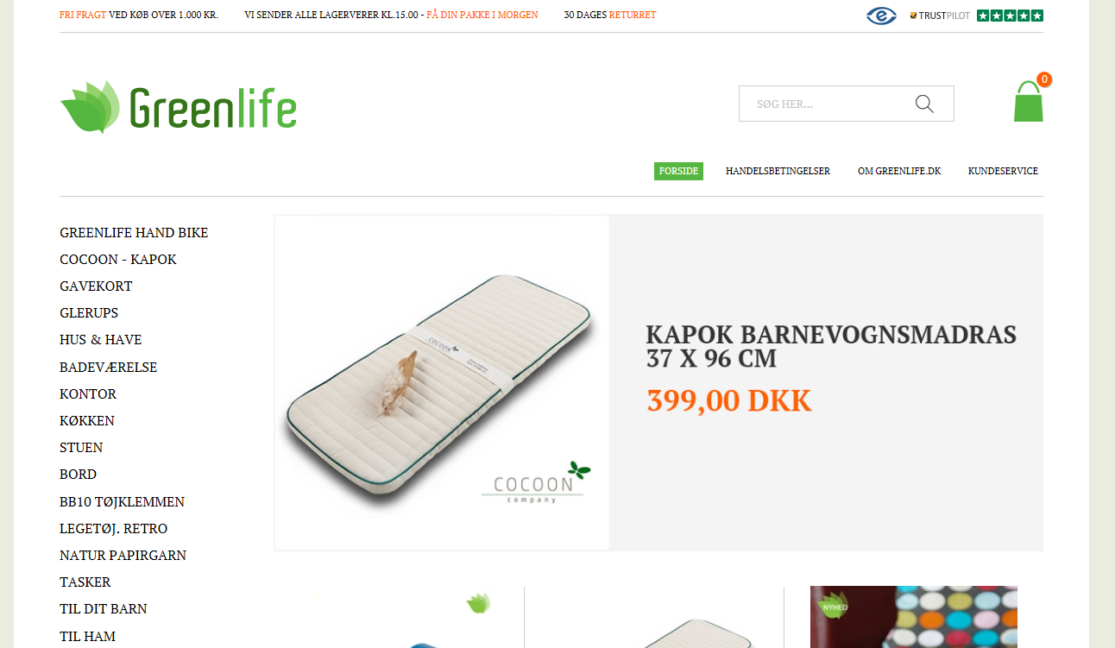Open the KUNDESERVICE menu link
The height and width of the screenshot is (648, 1115).
[1003, 171]
